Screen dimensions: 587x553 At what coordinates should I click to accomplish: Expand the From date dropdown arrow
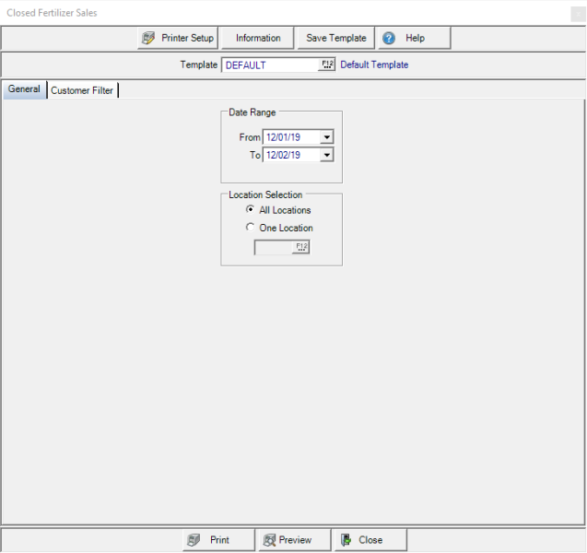click(326, 137)
